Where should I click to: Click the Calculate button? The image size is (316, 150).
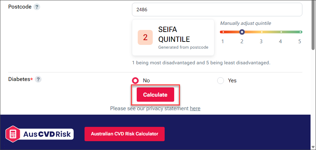(x=155, y=95)
